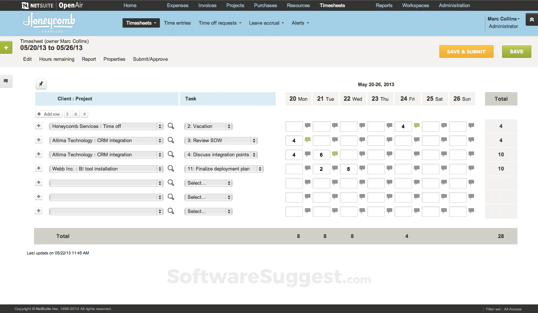Open the green comment icon on Friday's Vacation entry

pyautogui.click(x=417, y=126)
